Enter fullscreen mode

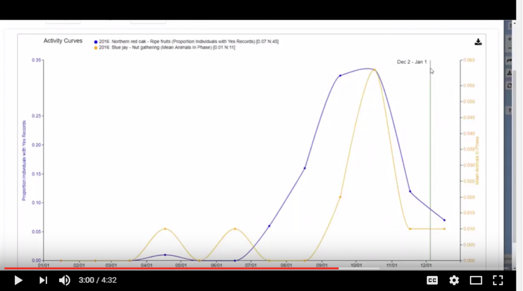[x=498, y=281]
